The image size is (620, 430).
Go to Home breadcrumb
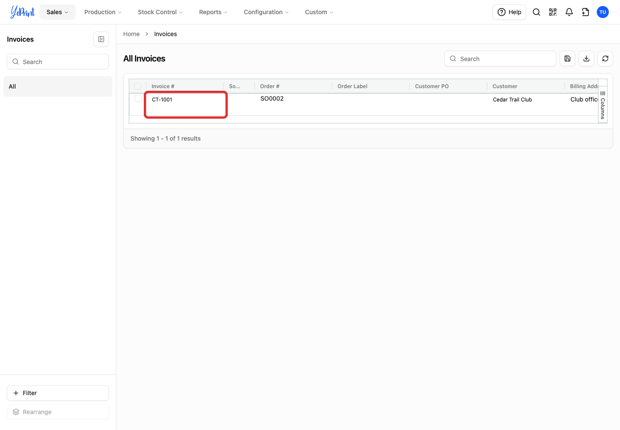tap(131, 34)
